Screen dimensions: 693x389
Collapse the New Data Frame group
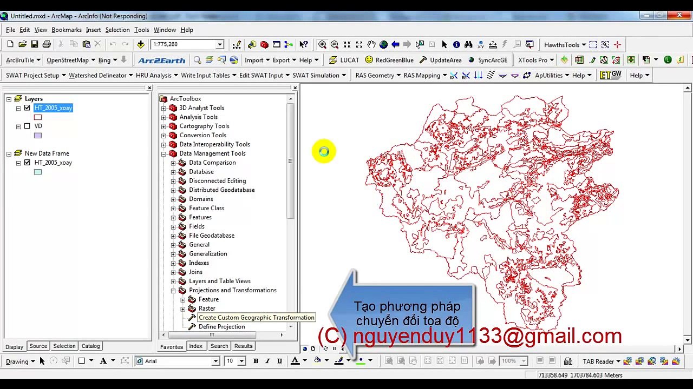[9, 153]
